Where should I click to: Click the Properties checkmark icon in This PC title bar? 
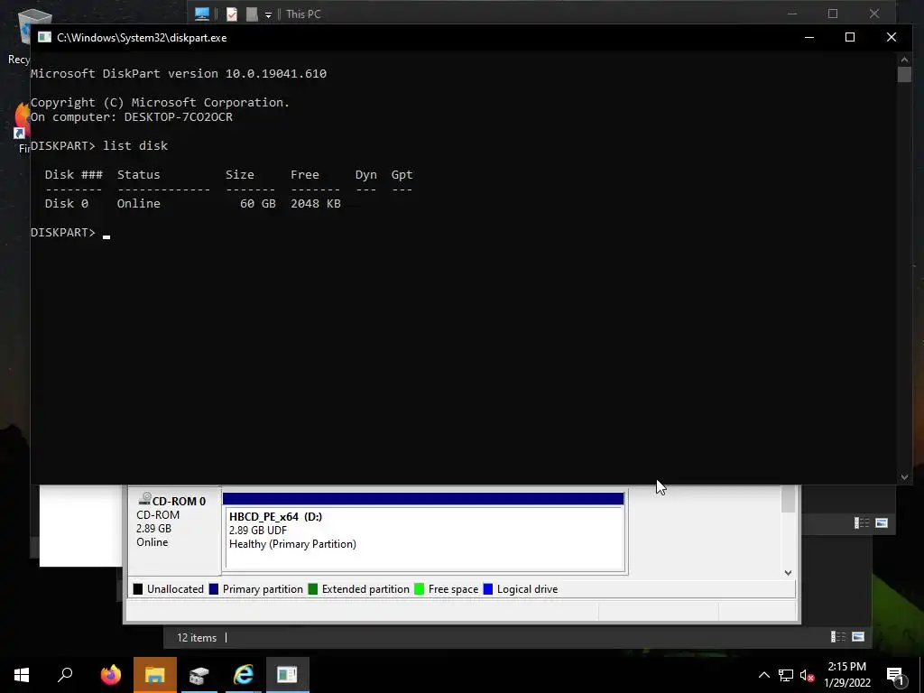tap(232, 14)
